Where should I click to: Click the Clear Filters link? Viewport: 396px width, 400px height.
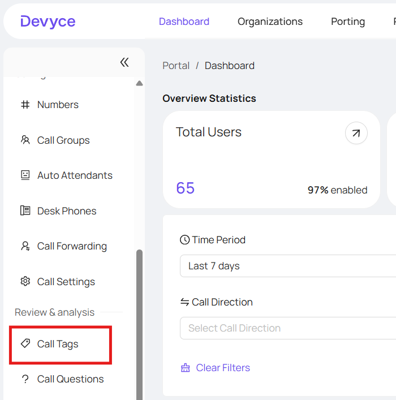pos(223,368)
